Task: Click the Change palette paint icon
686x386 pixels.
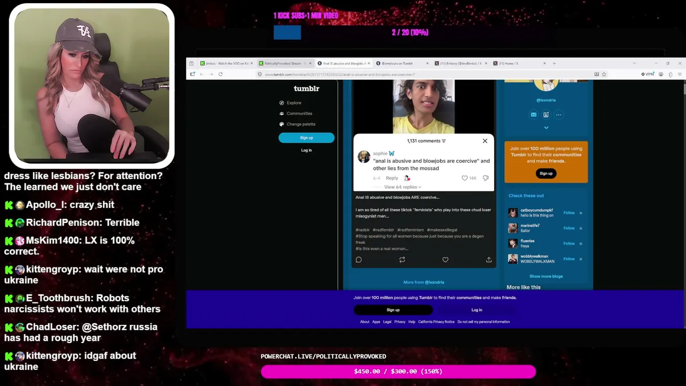Action: coord(281,124)
